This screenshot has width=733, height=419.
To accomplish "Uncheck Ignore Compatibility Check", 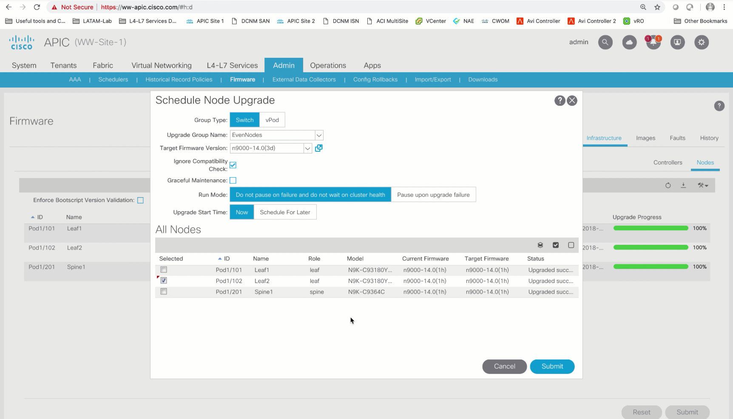I will coord(233,165).
